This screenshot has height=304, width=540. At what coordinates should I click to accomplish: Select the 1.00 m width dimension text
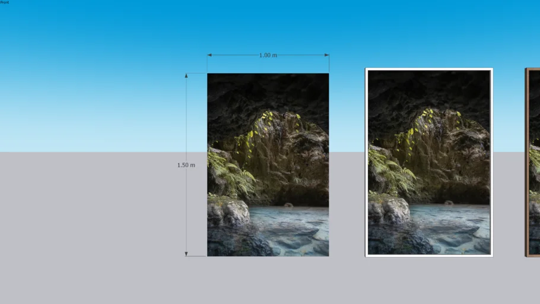point(268,55)
